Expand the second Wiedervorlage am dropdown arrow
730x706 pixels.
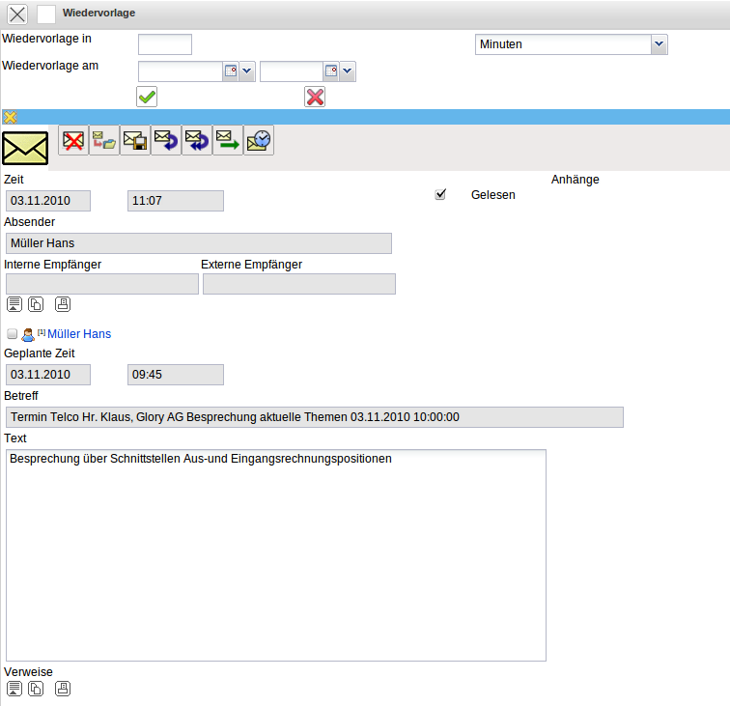[347, 71]
